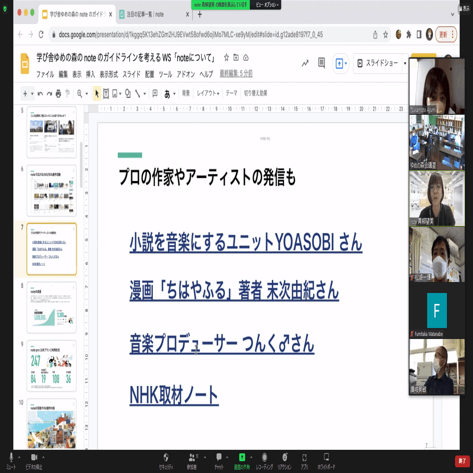Click the zoom magnifier tool
The width and height of the screenshot is (473, 473).
(x=80, y=94)
